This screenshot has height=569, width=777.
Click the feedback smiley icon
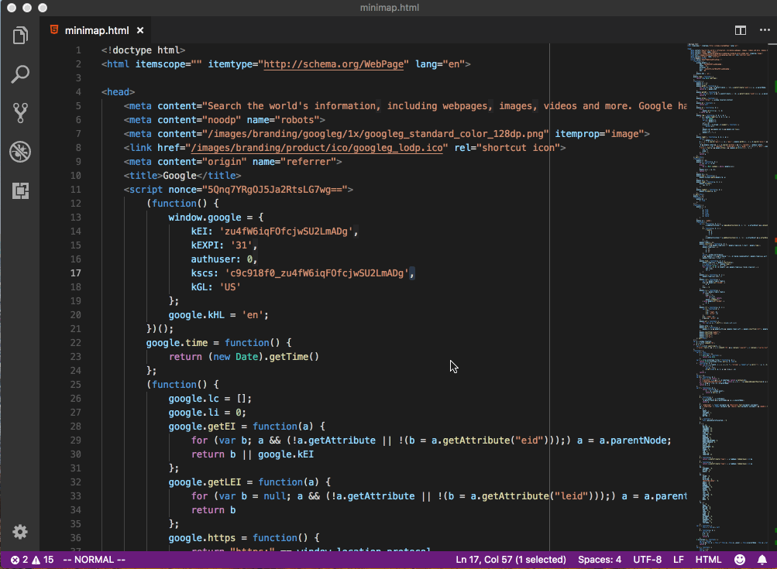(739, 560)
